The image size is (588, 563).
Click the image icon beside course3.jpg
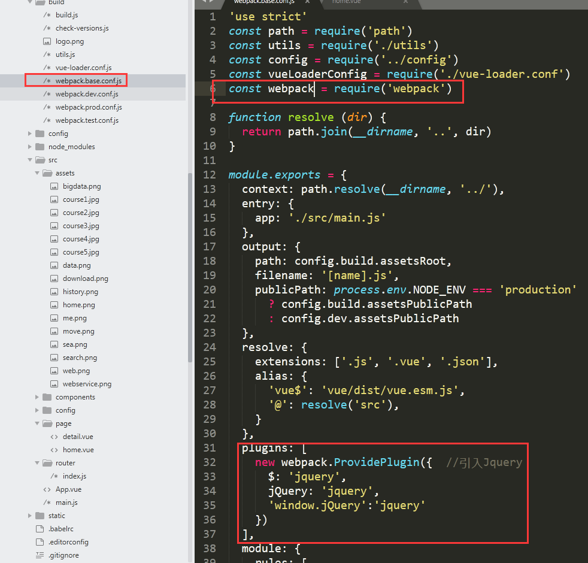tap(54, 226)
